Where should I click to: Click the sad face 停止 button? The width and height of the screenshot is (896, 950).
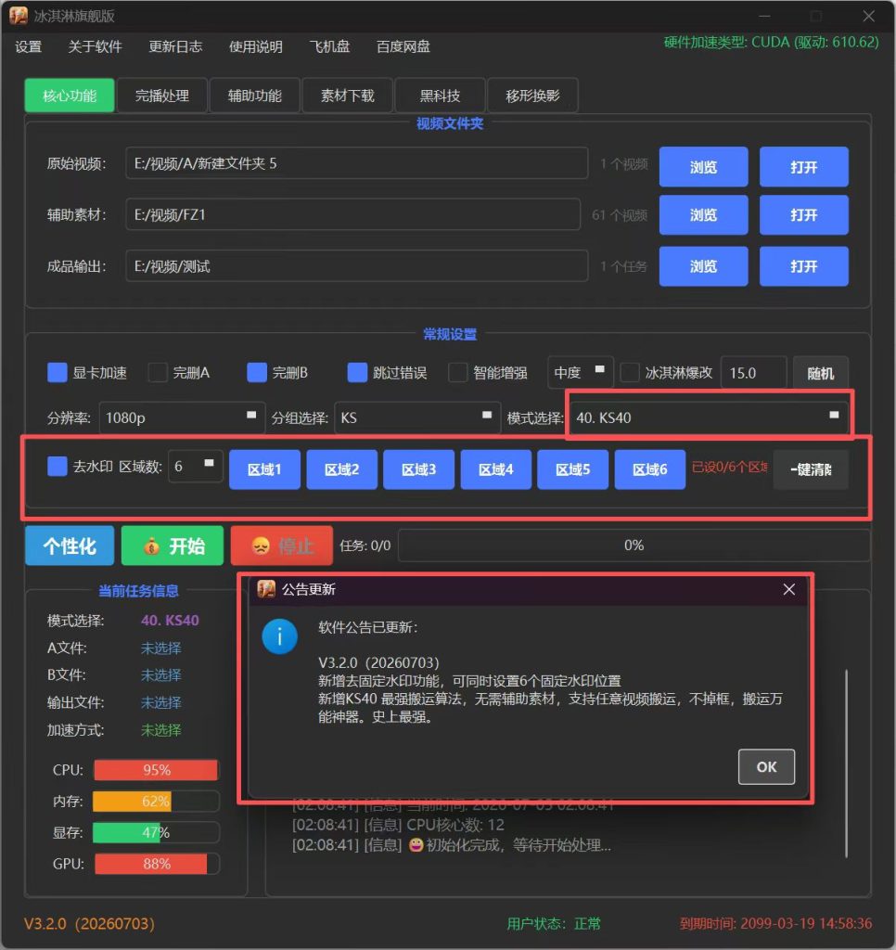coord(282,546)
